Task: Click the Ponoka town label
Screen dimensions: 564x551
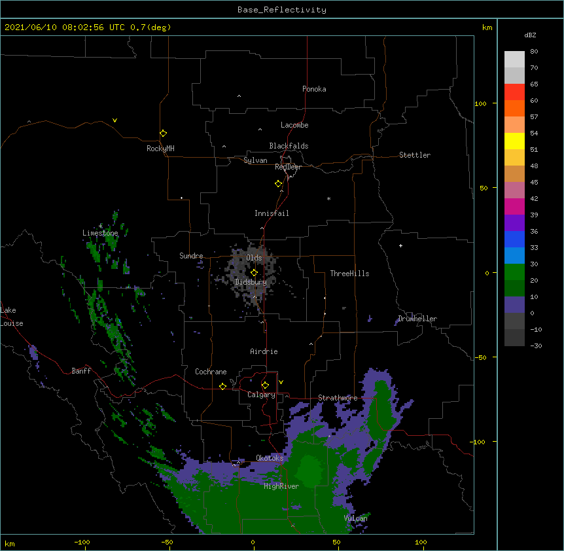Action: pyautogui.click(x=314, y=89)
